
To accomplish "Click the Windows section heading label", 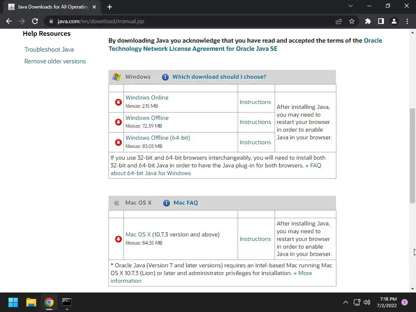I will click(x=138, y=77).
